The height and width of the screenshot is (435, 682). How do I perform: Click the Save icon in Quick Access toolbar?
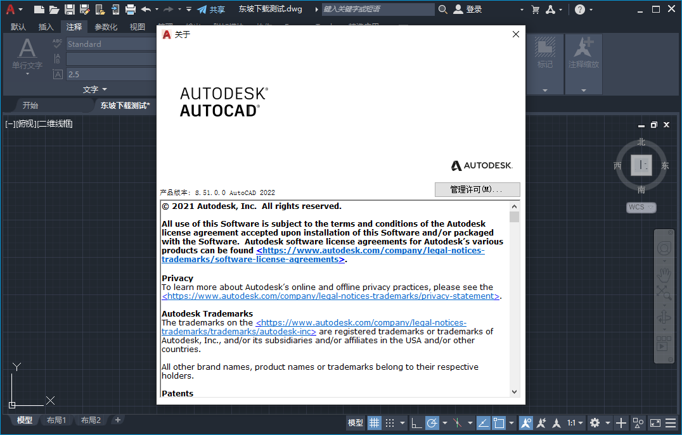click(x=68, y=9)
